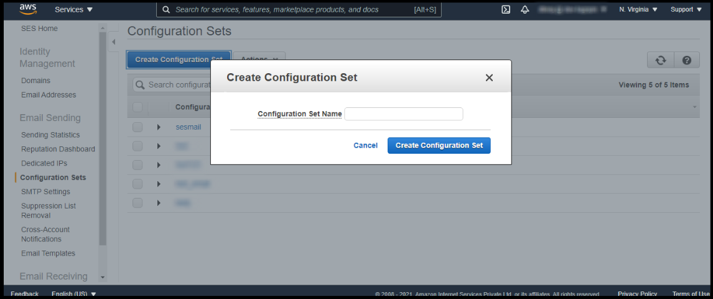Click the Viewing 5 of 5 Items text
Image resolution: width=713 pixels, height=299 pixels.
(x=653, y=85)
